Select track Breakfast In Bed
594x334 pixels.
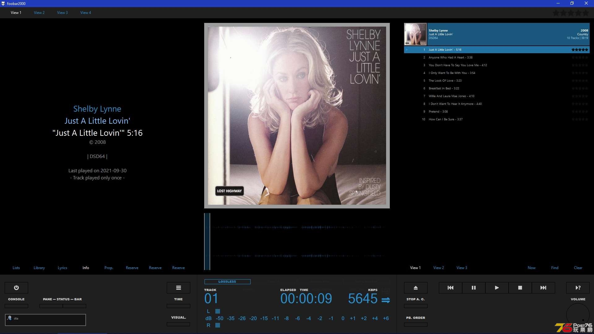(x=497, y=88)
